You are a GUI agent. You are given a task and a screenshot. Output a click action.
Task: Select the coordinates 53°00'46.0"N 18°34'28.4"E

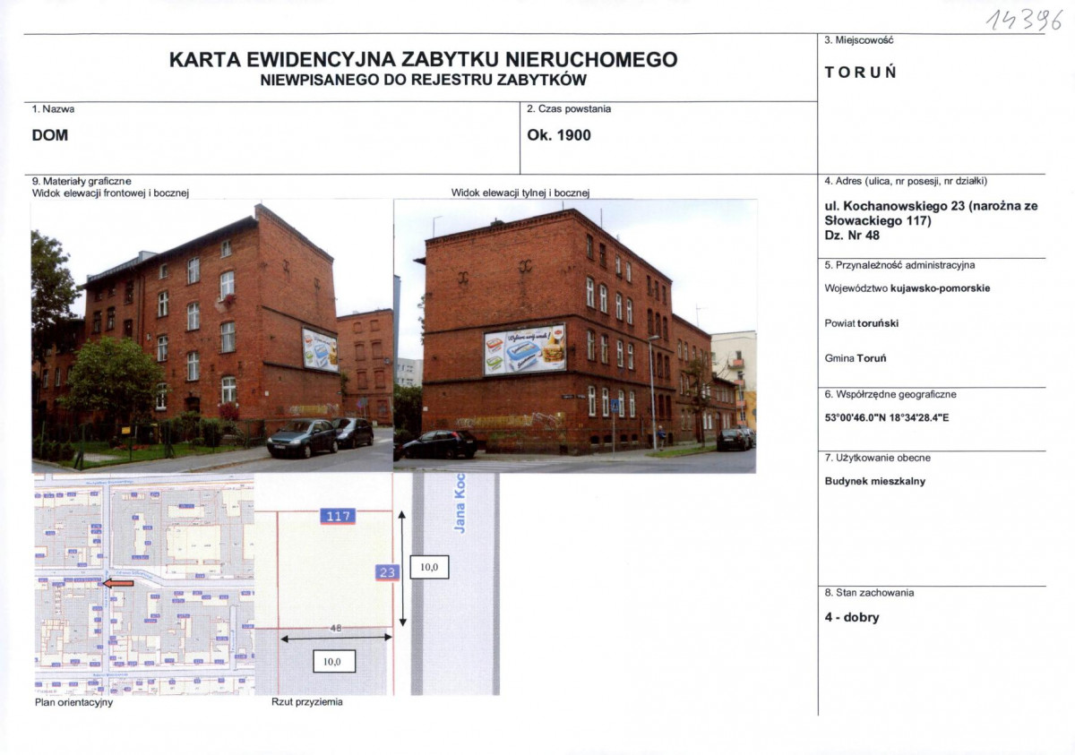click(887, 416)
